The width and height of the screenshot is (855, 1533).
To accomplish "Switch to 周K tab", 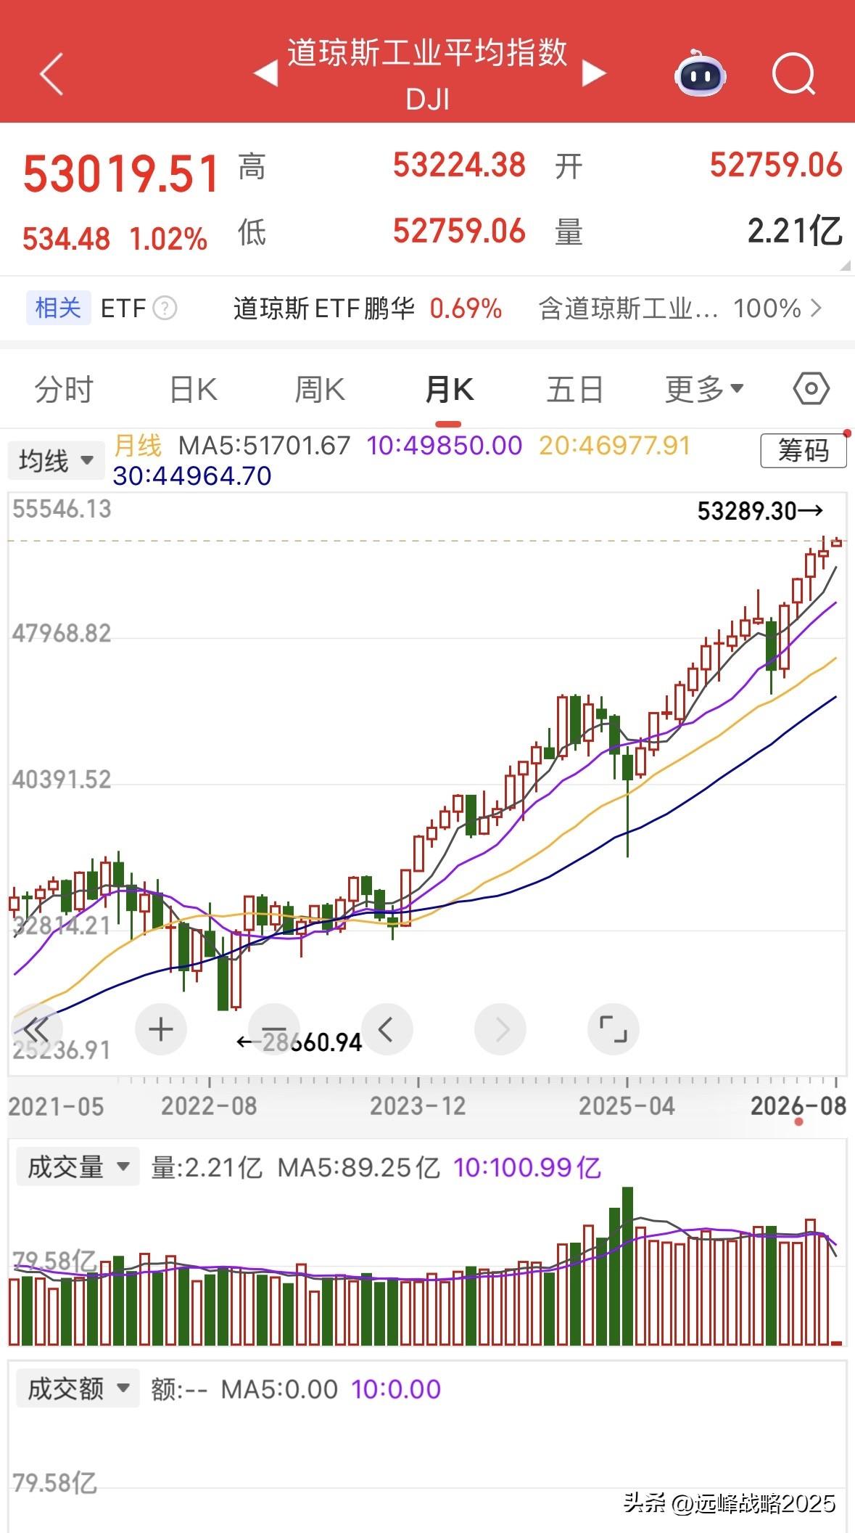I will click(320, 390).
